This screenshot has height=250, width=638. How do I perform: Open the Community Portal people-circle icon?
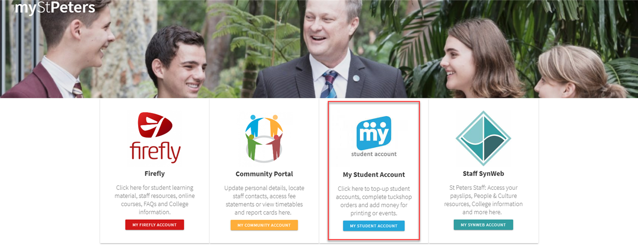(x=264, y=138)
